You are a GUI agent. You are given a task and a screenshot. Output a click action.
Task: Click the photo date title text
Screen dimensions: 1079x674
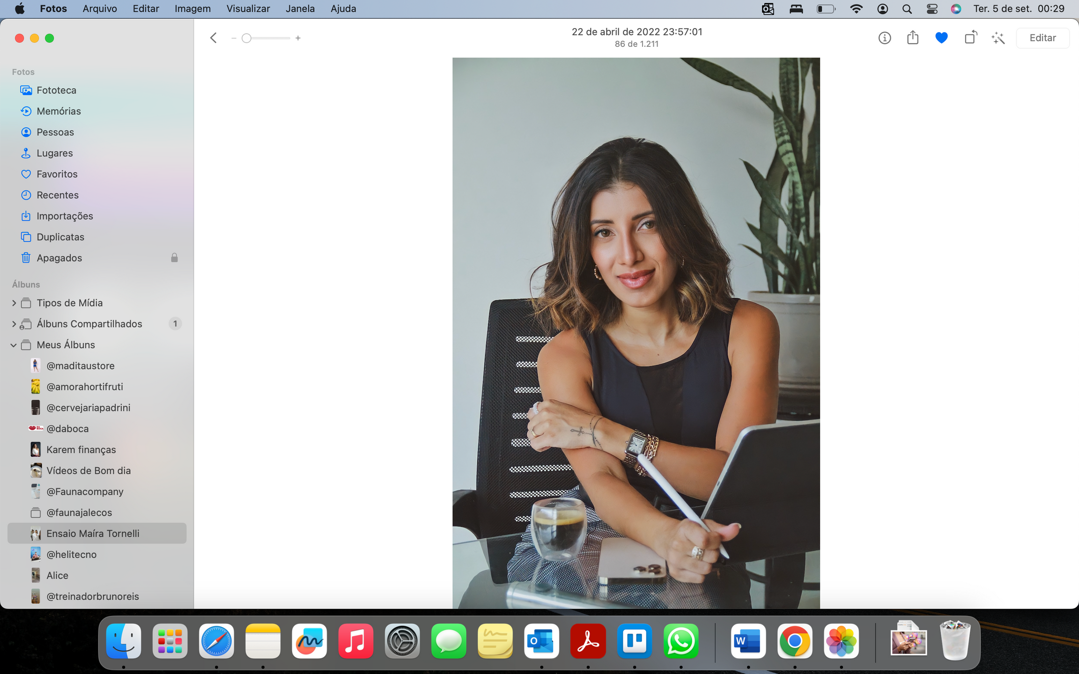[636, 32]
